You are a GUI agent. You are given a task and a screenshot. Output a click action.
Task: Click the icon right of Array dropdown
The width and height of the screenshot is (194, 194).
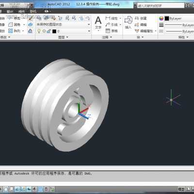pyautogui.click(x=30, y=31)
